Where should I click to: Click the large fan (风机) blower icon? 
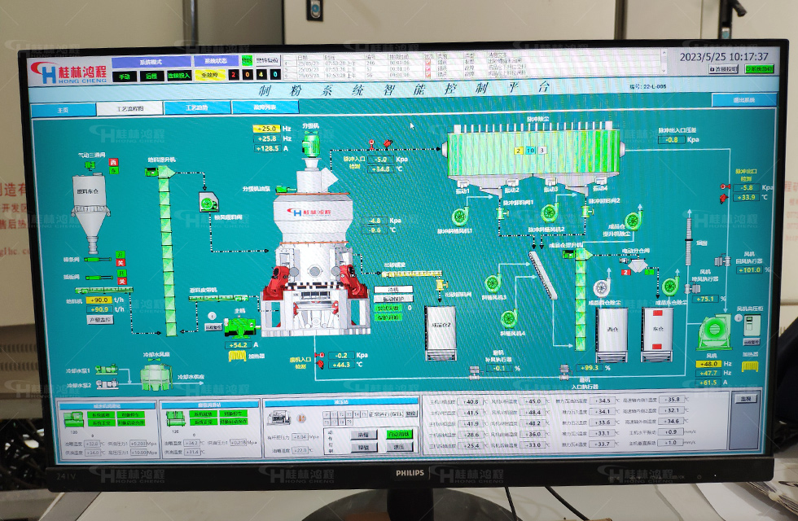click(x=714, y=331)
